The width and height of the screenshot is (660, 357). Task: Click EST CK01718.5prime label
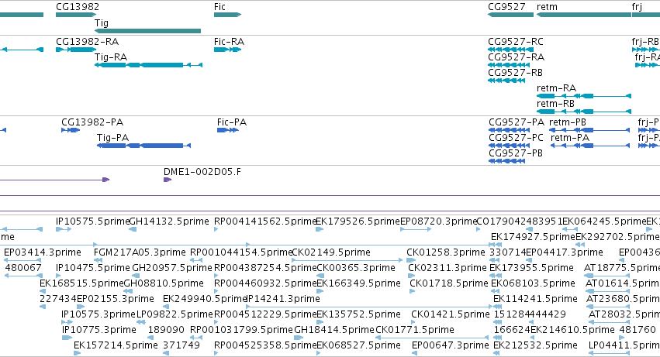[x=449, y=284]
